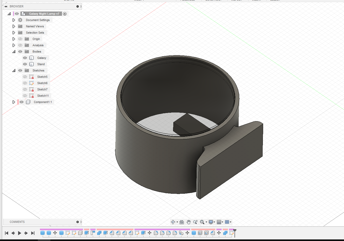
Task: Click the COMMENTS panel header text
Action: pyautogui.click(x=17, y=222)
